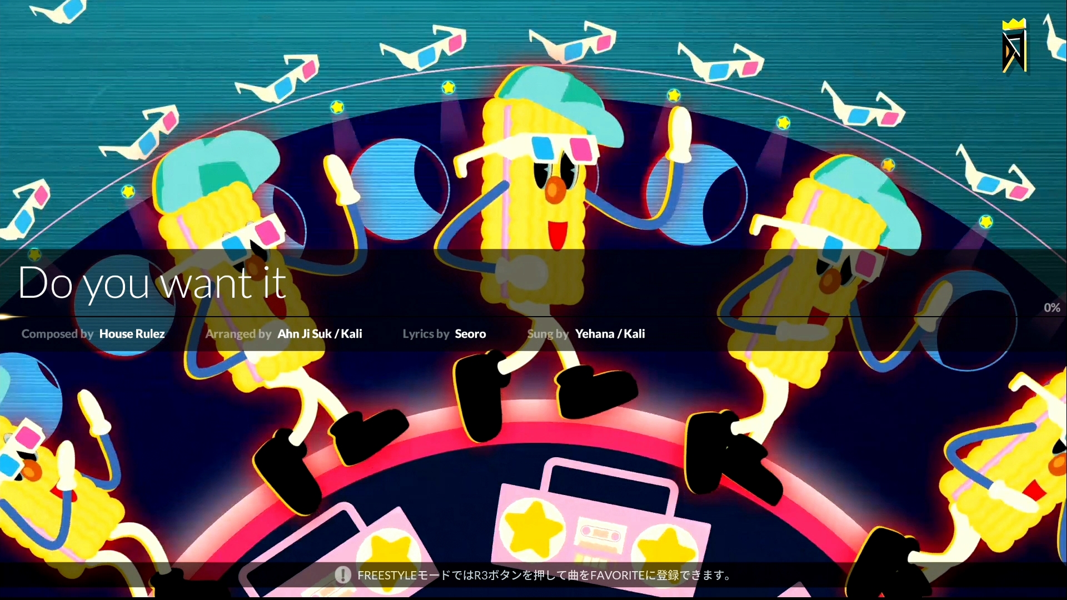1067x600 pixels.
Task: Click the DJMAX crown logo icon
Action: pos(1014,47)
